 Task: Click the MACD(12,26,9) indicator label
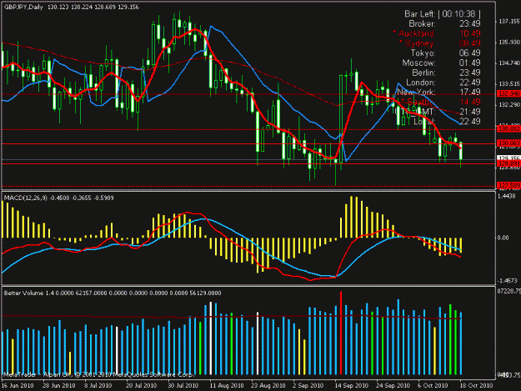click(x=26, y=198)
